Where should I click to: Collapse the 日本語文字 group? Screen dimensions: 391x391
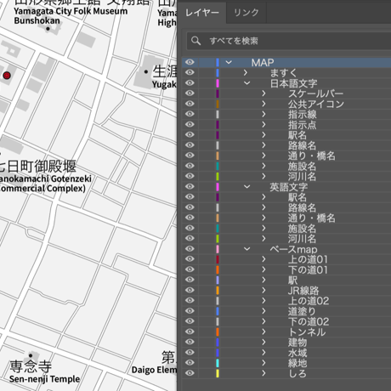[x=246, y=83]
